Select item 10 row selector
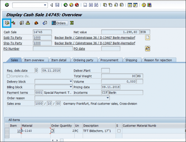 (x=7, y=131)
